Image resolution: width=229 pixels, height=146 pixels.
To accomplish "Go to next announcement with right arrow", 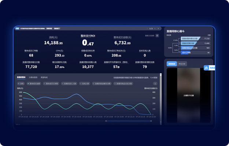I will tap(155, 28).
